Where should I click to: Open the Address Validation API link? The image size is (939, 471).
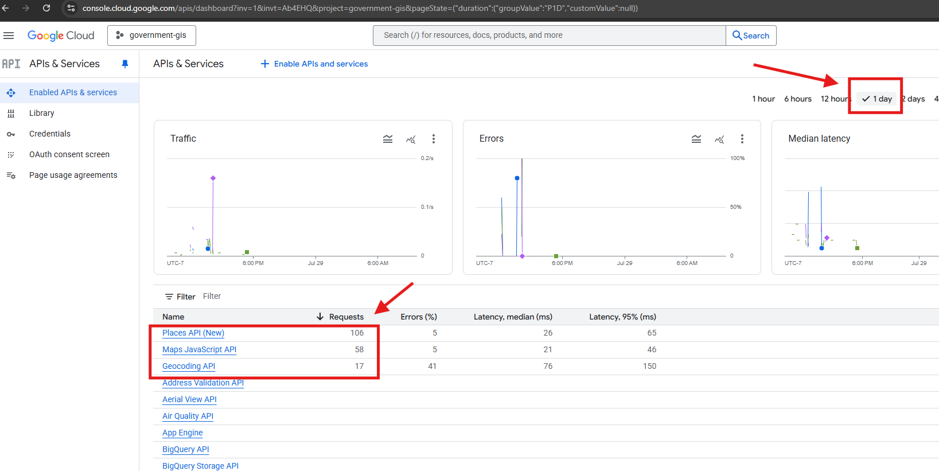(x=203, y=383)
